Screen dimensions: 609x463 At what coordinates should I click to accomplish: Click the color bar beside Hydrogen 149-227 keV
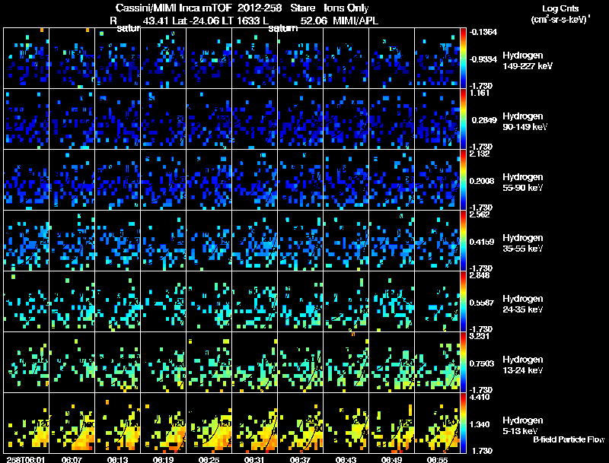(463, 59)
